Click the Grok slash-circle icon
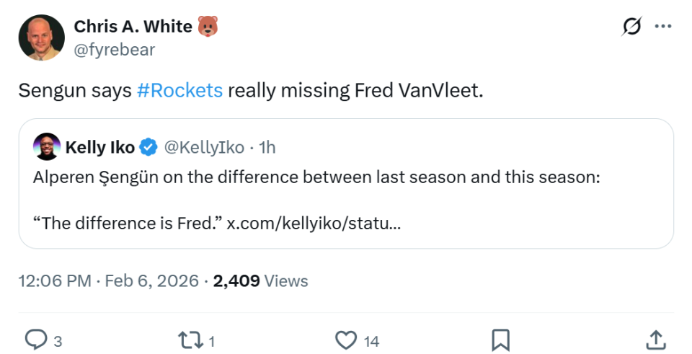The image size is (692, 354). (631, 27)
